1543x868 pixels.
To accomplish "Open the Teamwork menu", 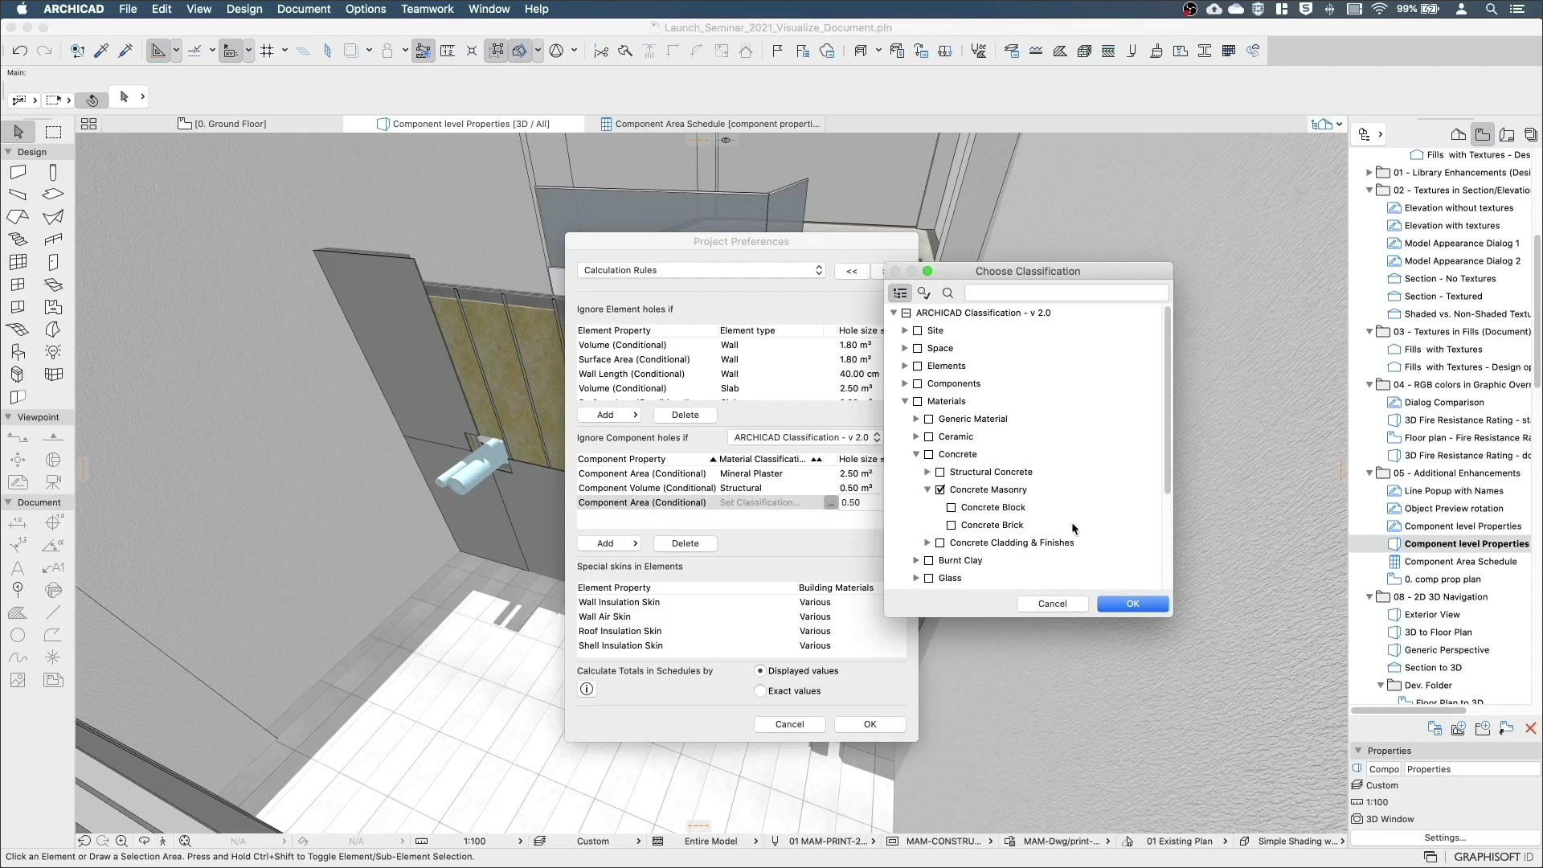I will pos(428,9).
